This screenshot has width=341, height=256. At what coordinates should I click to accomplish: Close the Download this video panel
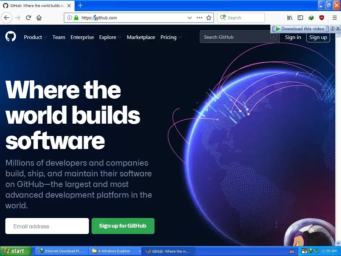(x=338, y=28)
